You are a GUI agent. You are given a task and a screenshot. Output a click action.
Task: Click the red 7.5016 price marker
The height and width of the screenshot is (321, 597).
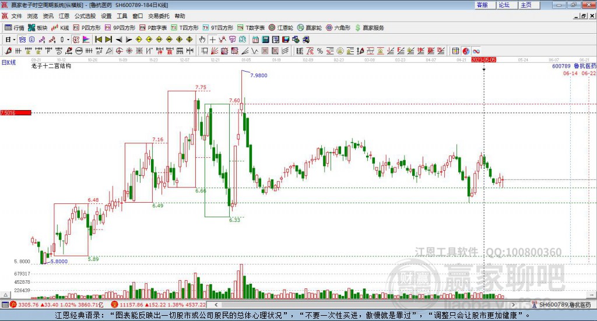point(16,112)
